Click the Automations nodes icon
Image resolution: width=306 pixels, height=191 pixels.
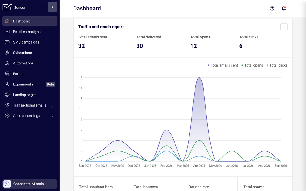click(x=7, y=63)
